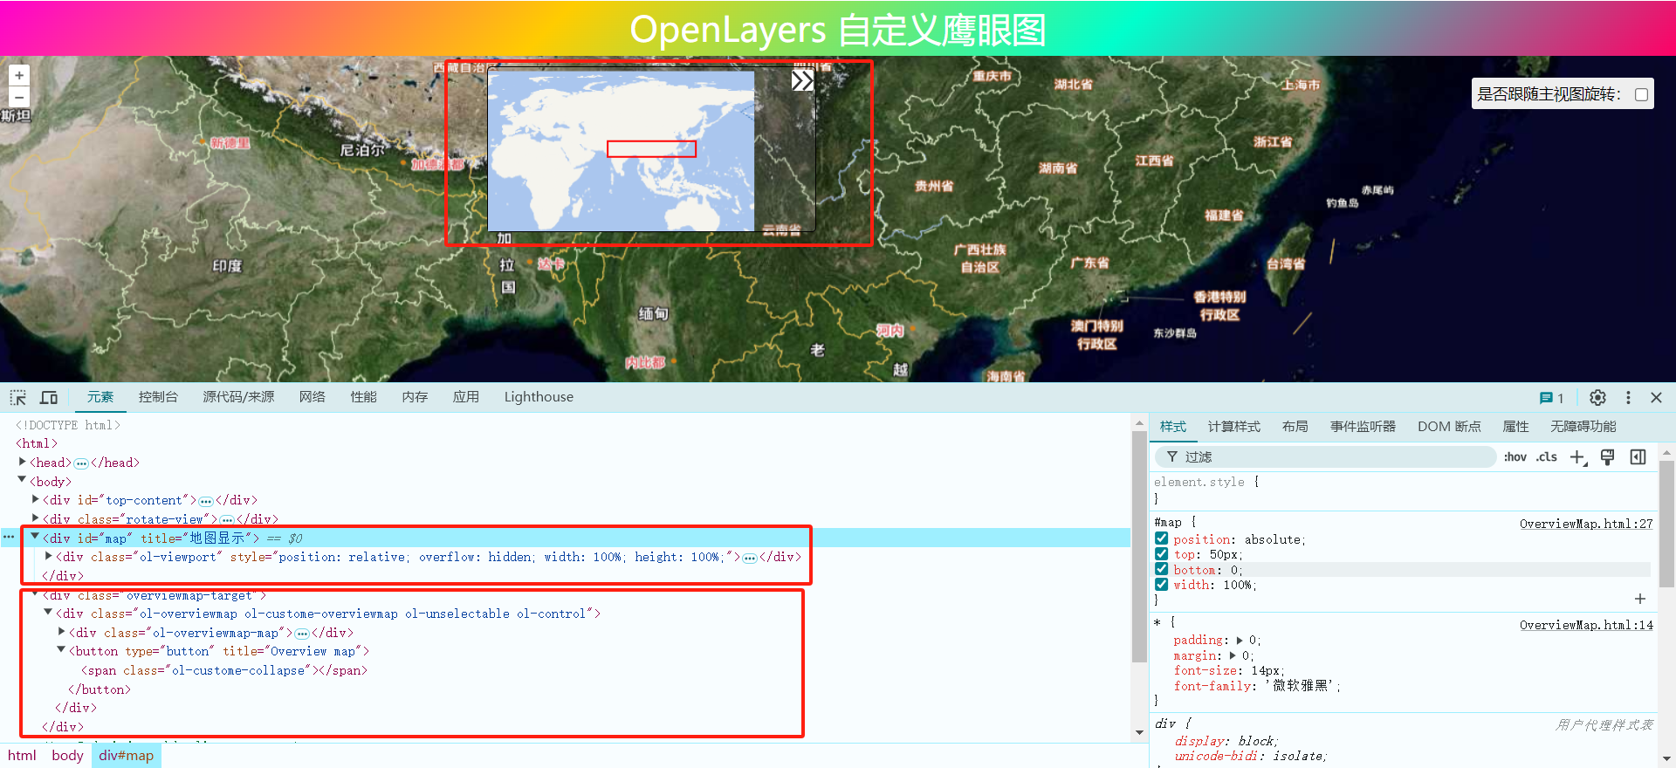Expand the ol-viewport div node
The image size is (1676, 768).
pyautogui.click(x=49, y=556)
